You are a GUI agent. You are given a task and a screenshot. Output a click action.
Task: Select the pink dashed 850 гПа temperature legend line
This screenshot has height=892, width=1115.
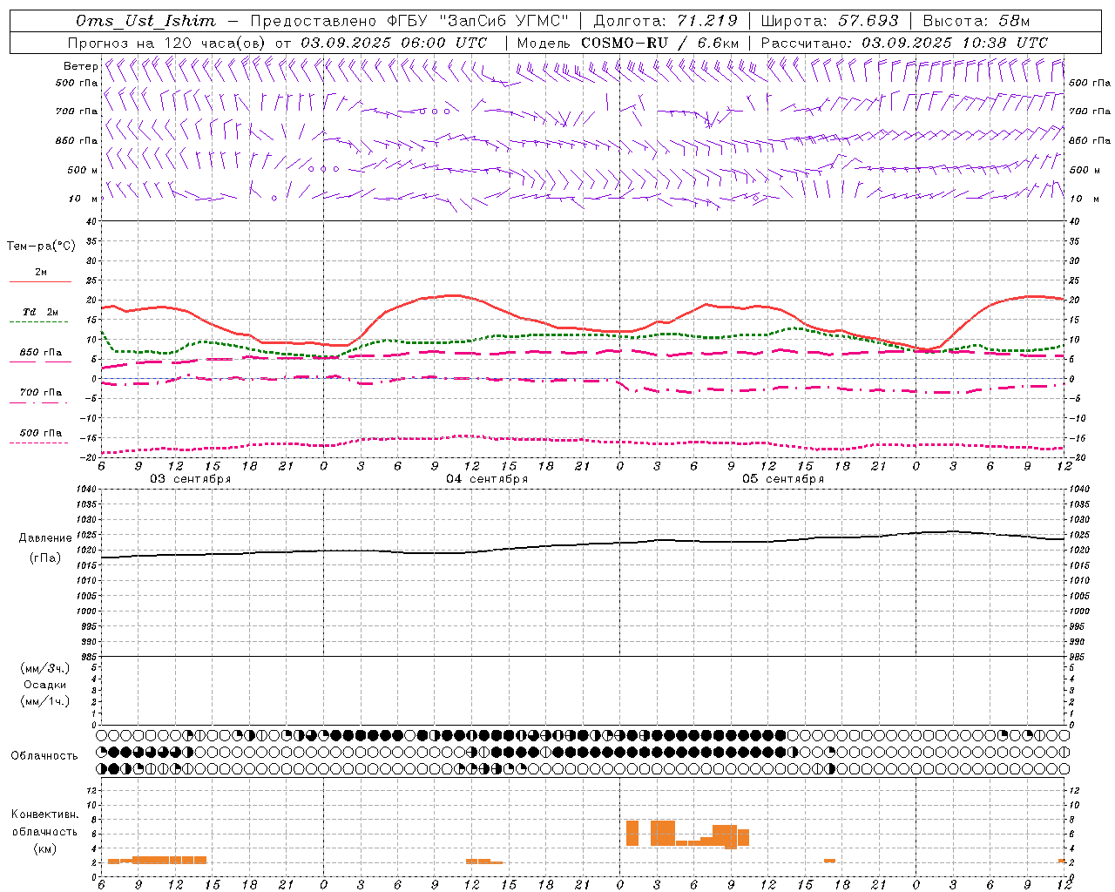pyautogui.click(x=40, y=362)
